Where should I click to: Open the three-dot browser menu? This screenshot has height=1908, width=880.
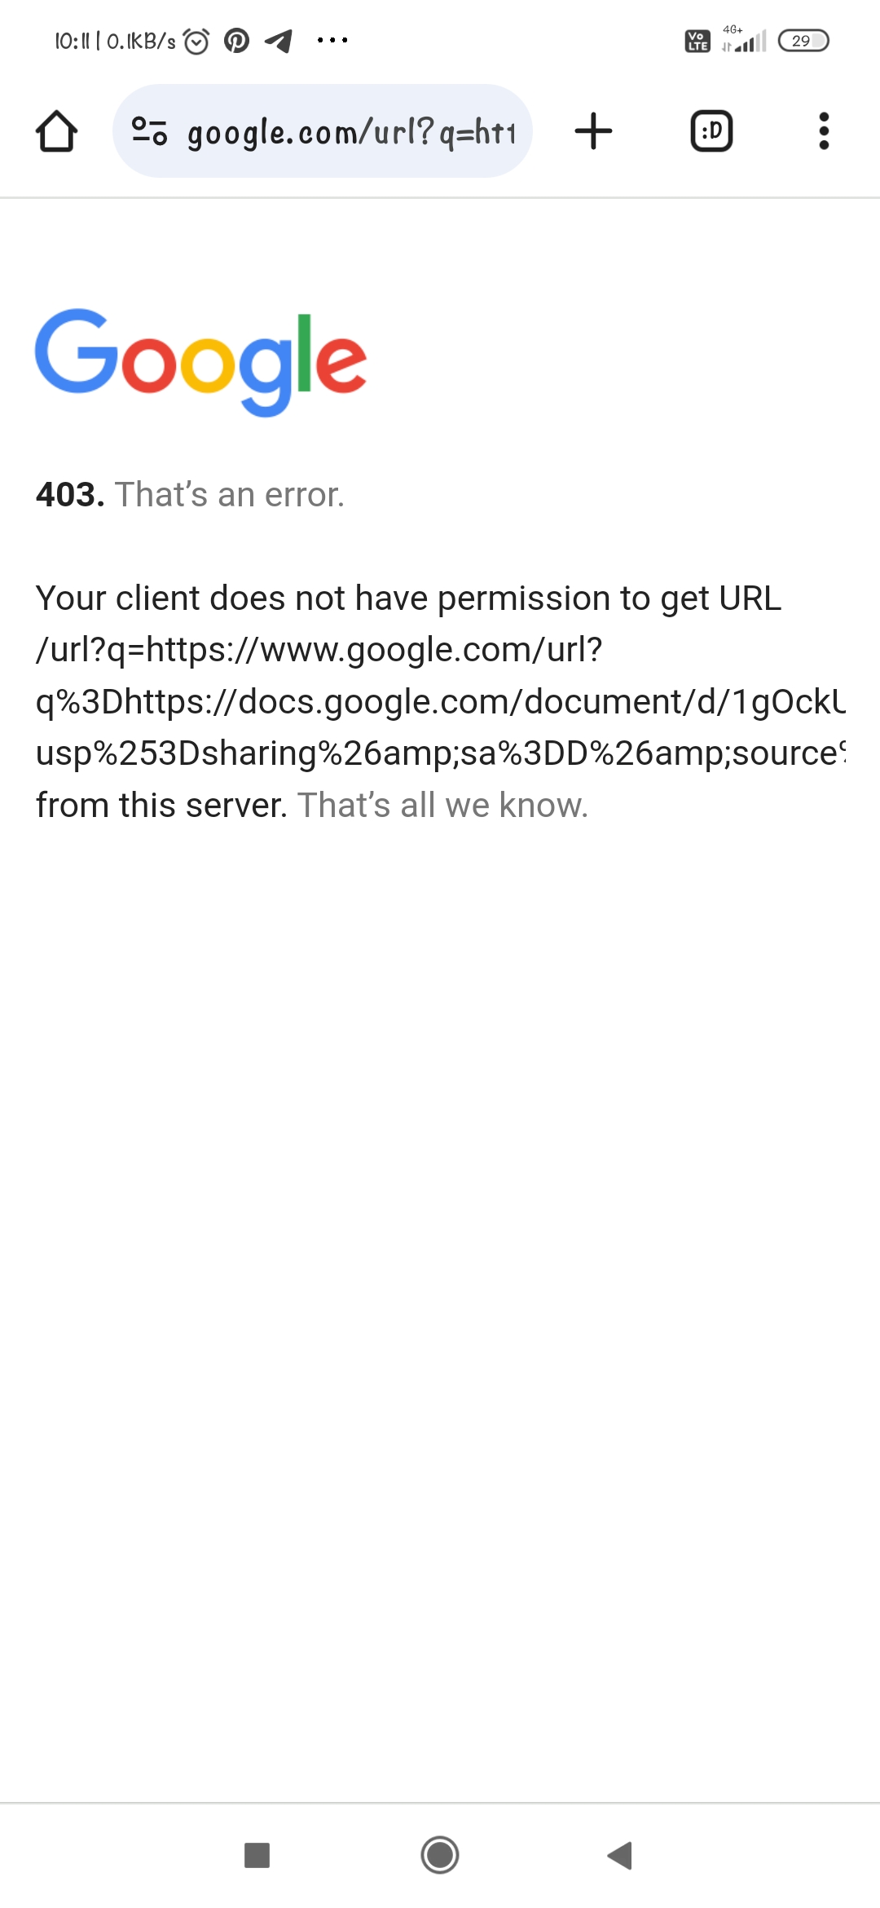tap(824, 131)
